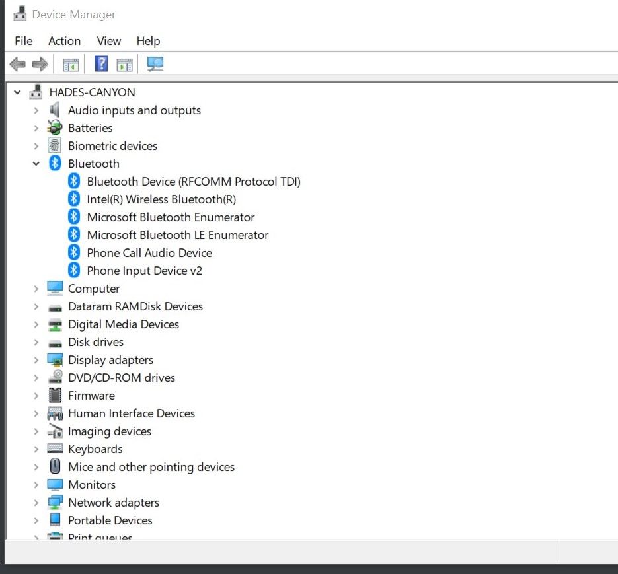This screenshot has width=618, height=574.
Task: Click the icon beside Intel(R) Wireless Bluetooth(R)
Action: (74, 199)
